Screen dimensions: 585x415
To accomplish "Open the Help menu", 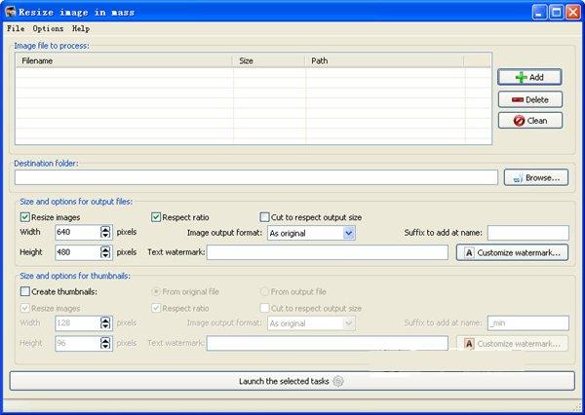I will point(80,29).
